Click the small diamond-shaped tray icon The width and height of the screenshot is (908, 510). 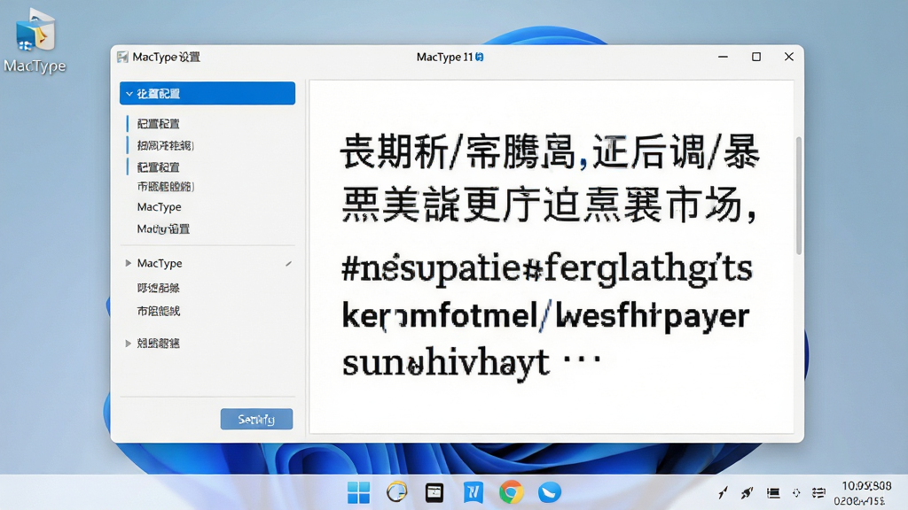[796, 492]
